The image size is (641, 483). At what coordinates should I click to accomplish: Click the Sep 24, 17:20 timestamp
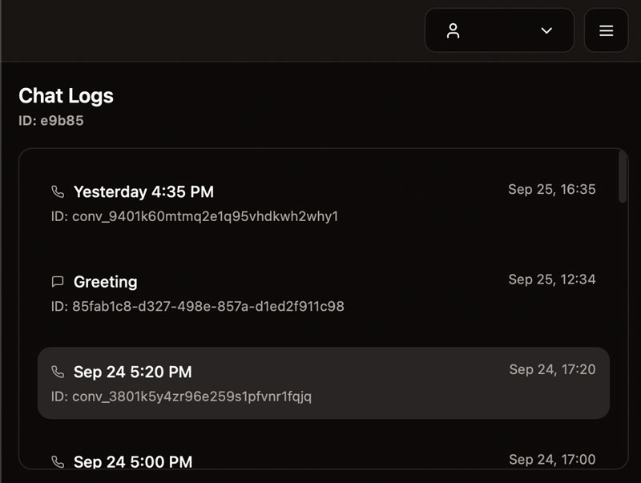pyautogui.click(x=552, y=369)
